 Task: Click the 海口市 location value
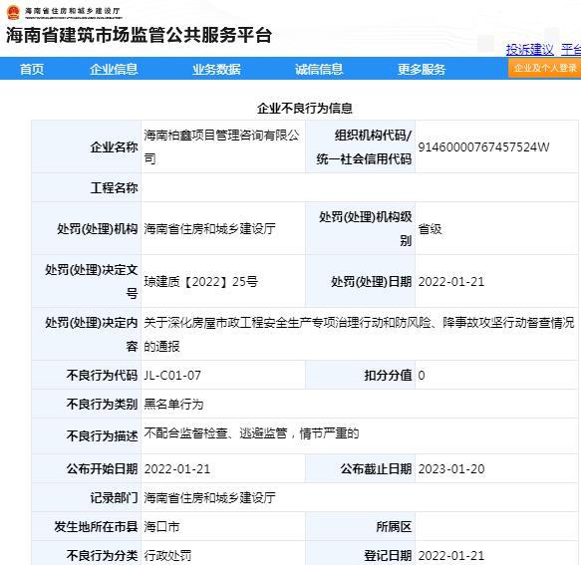point(161,526)
